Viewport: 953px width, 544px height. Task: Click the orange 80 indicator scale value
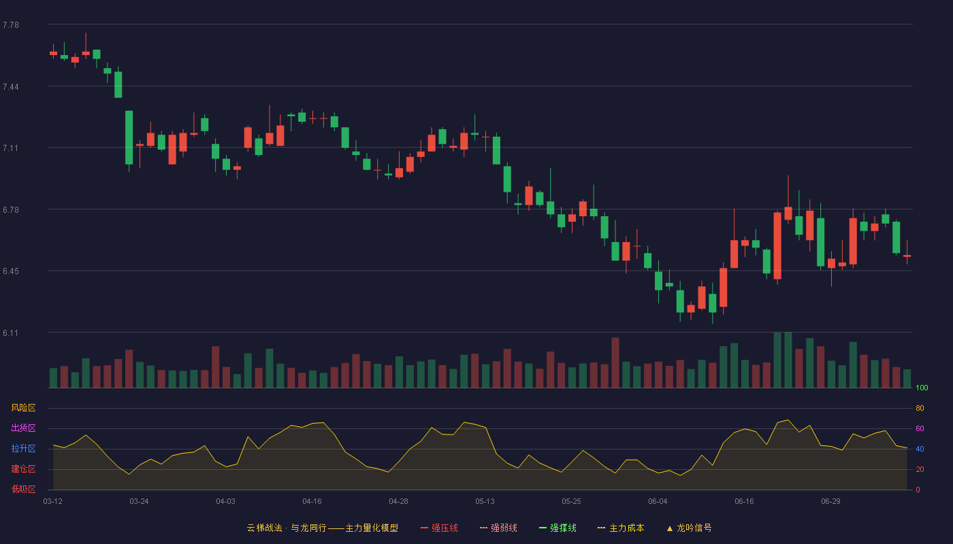(920, 408)
